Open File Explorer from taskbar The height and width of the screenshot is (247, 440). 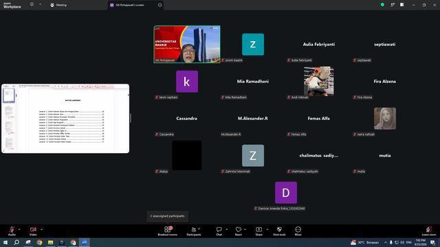50,242
